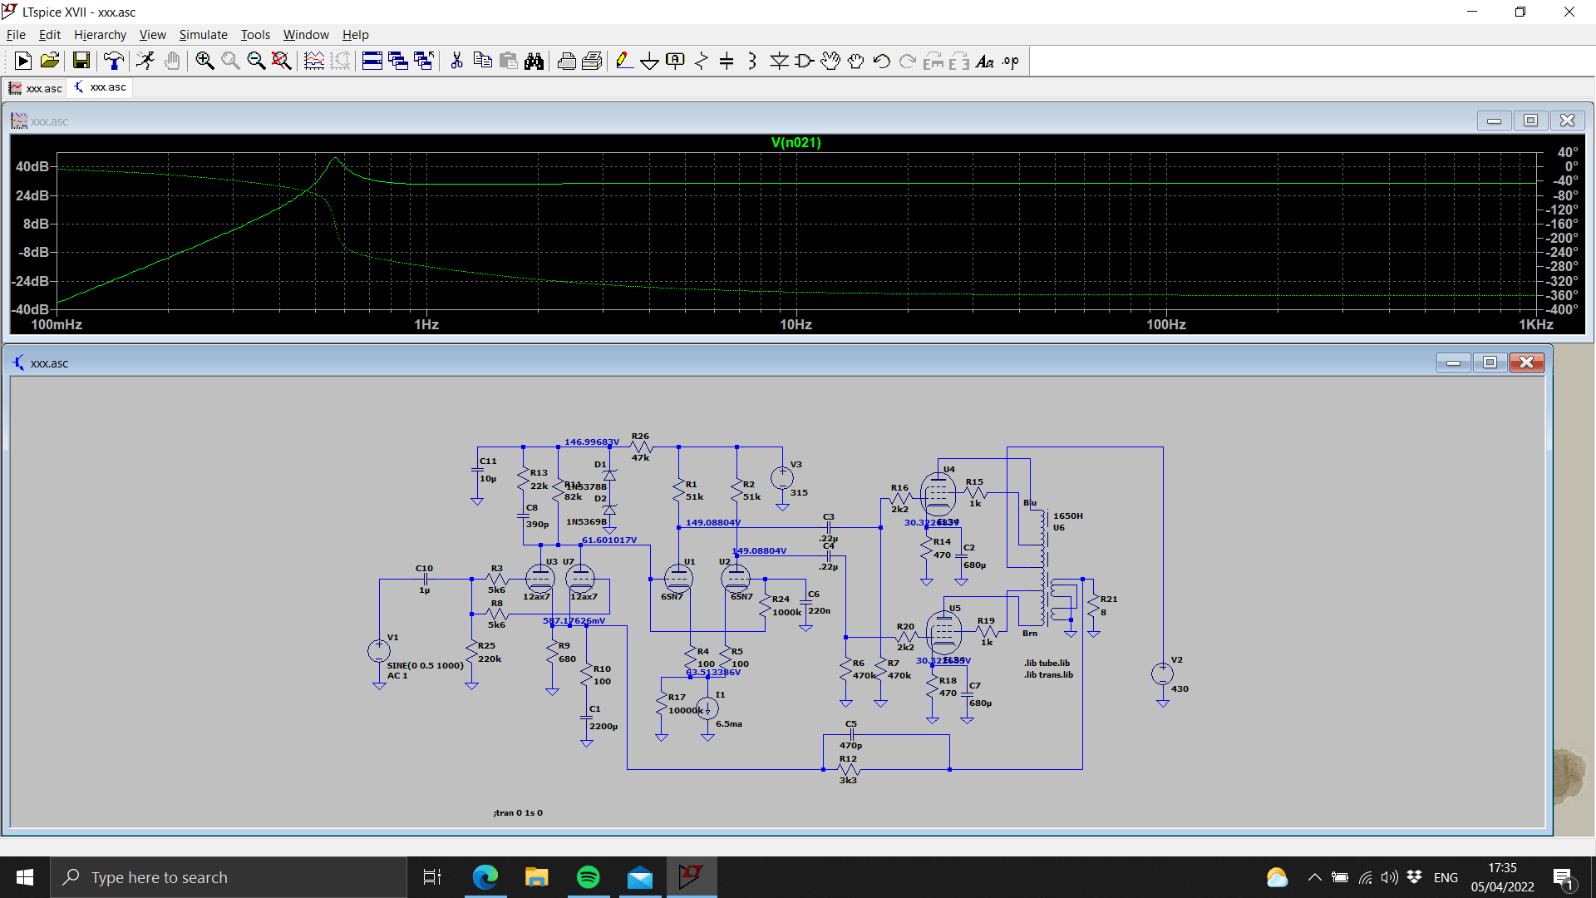Open the Help menu
The width and height of the screenshot is (1596, 898).
355,34
